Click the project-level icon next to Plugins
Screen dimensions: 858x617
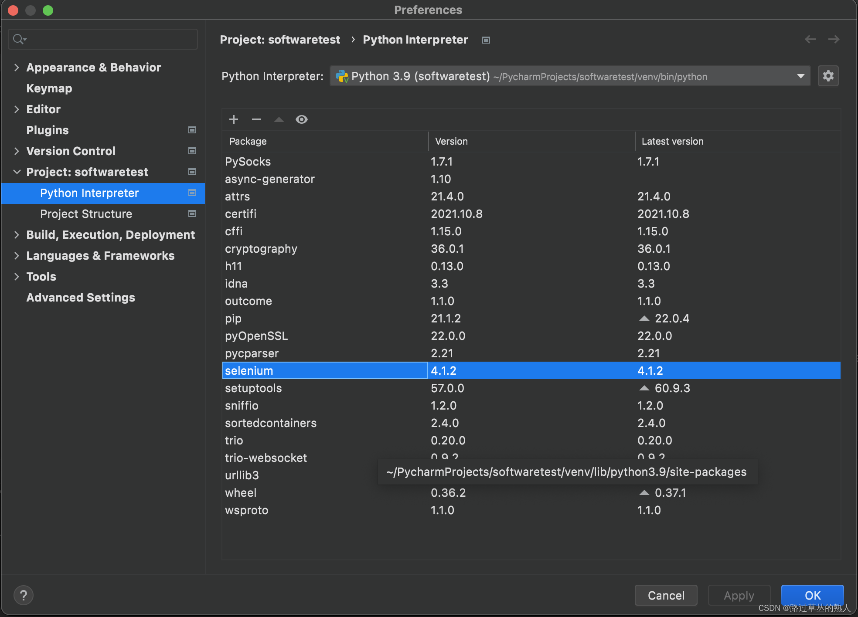tap(192, 130)
